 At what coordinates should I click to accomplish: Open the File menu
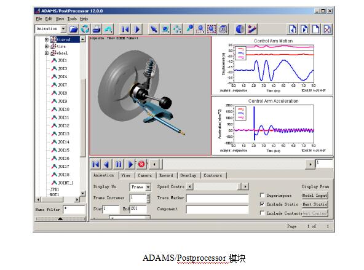coord(39,19)
